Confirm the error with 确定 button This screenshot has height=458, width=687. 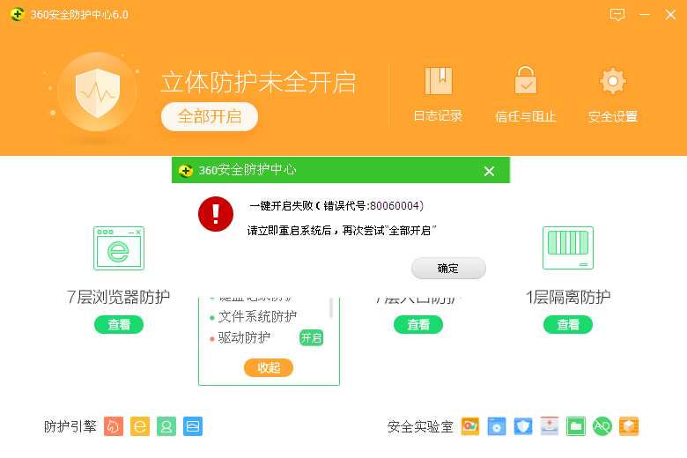point(448,269)
